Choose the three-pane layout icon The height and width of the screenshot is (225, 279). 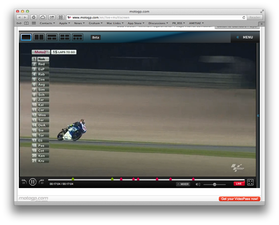(x=52, y=37)
